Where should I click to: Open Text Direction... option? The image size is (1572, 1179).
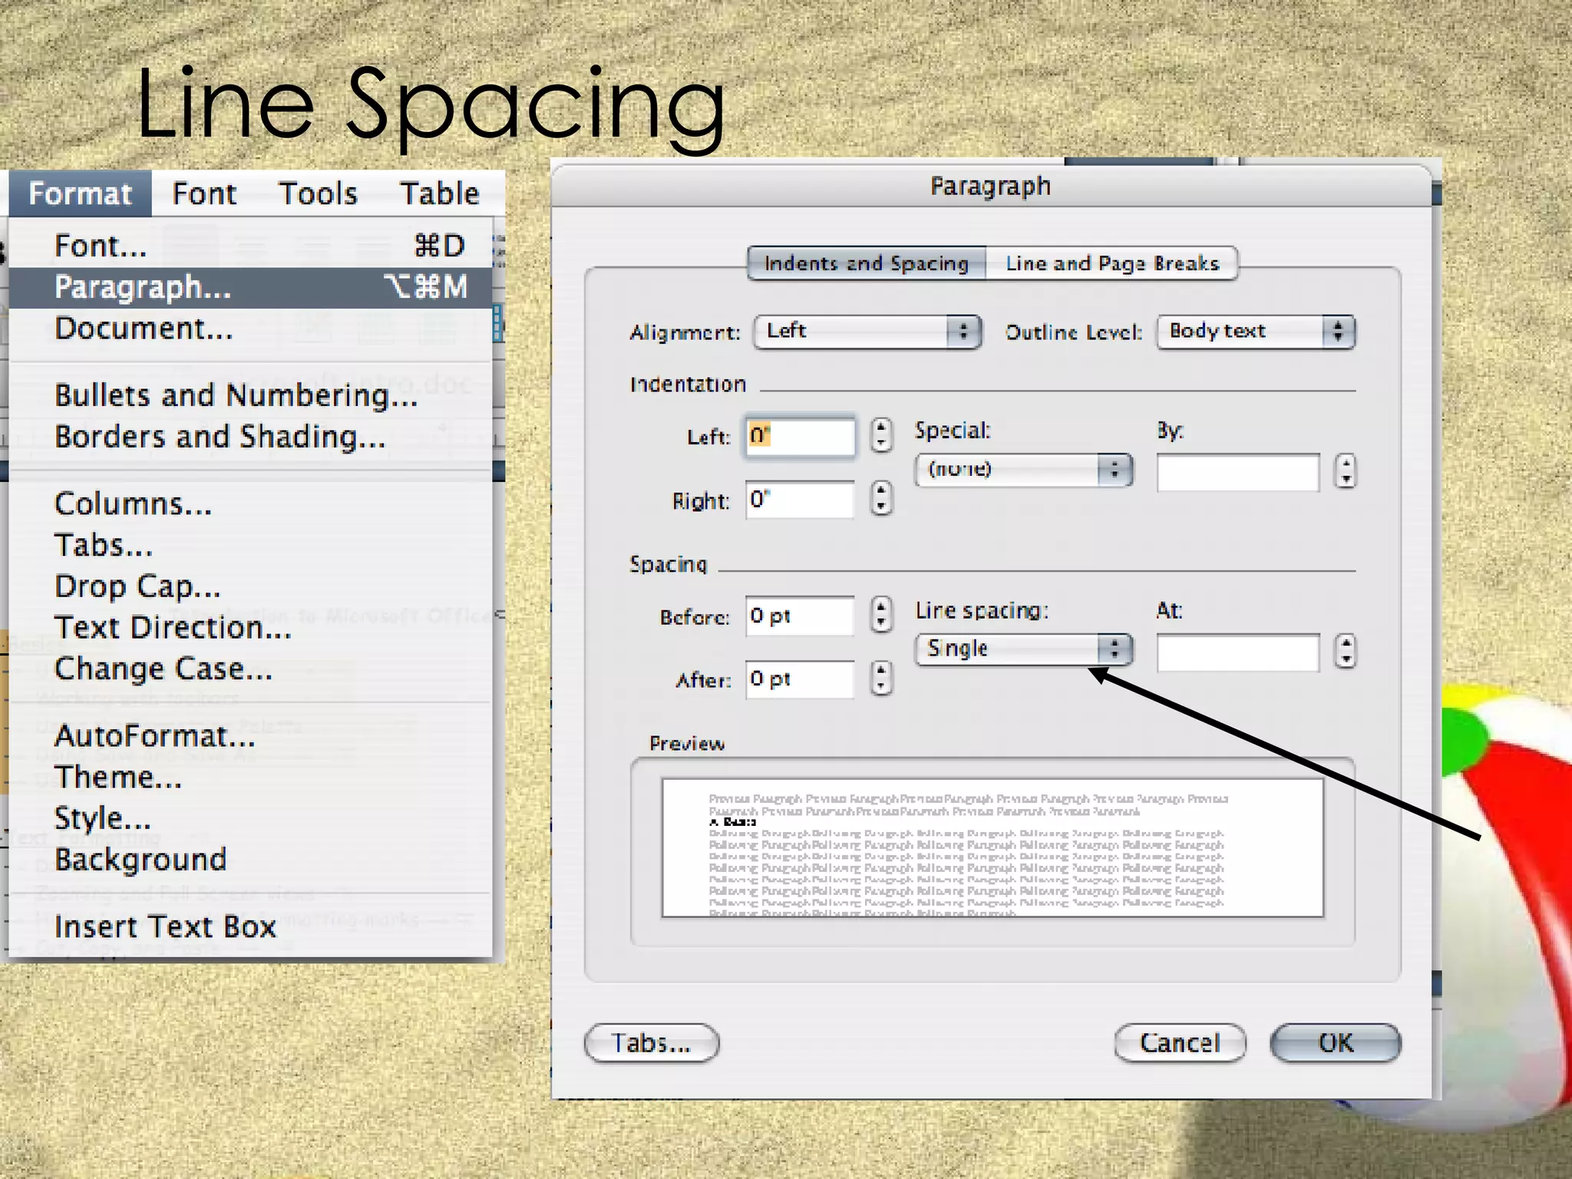point(250,628)
